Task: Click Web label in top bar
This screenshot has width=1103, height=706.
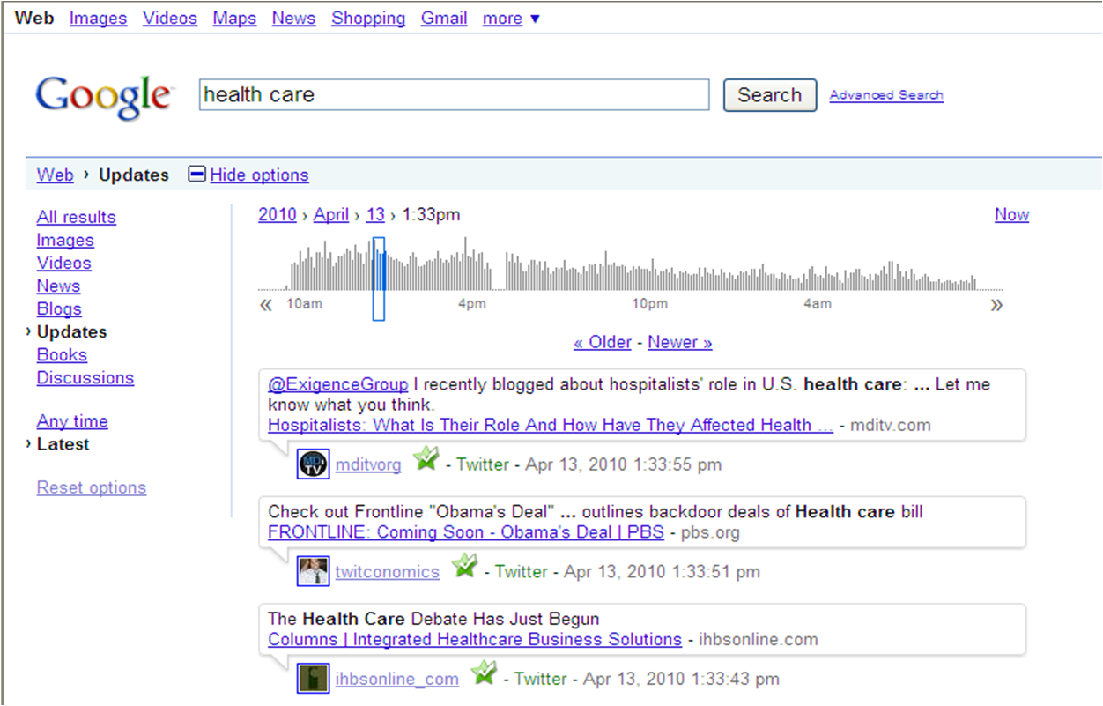Action: coord(34,18)
